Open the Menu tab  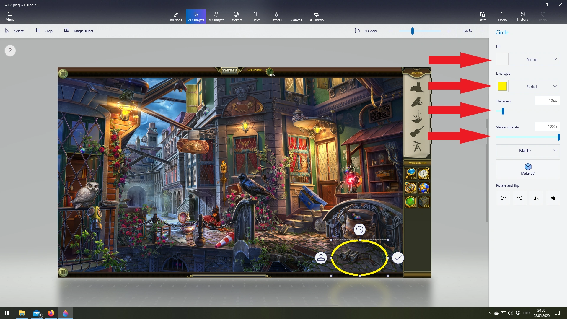(10, 16)
